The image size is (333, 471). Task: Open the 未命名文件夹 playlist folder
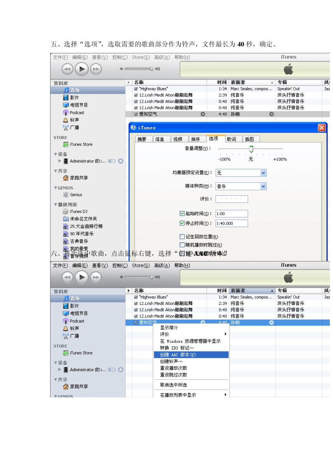(80, 219)
